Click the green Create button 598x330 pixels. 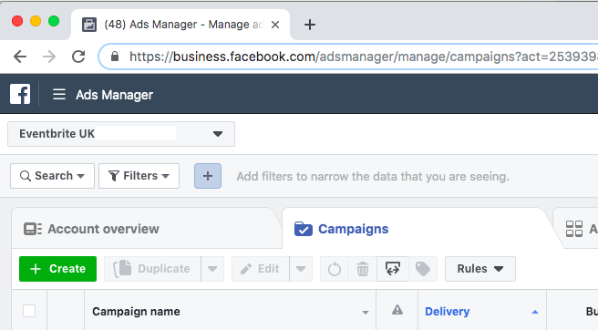tap(57, 269)
